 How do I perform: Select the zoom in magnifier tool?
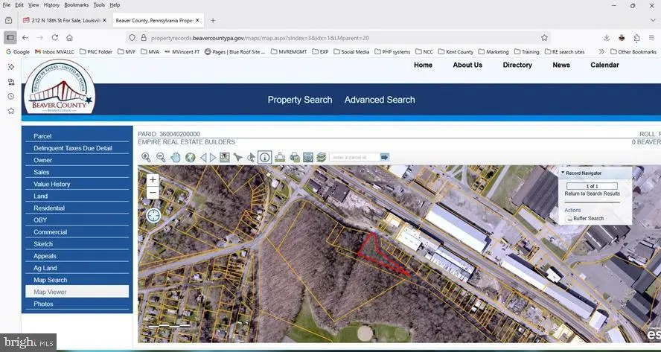pyautogui.click(x=146, y=157)
